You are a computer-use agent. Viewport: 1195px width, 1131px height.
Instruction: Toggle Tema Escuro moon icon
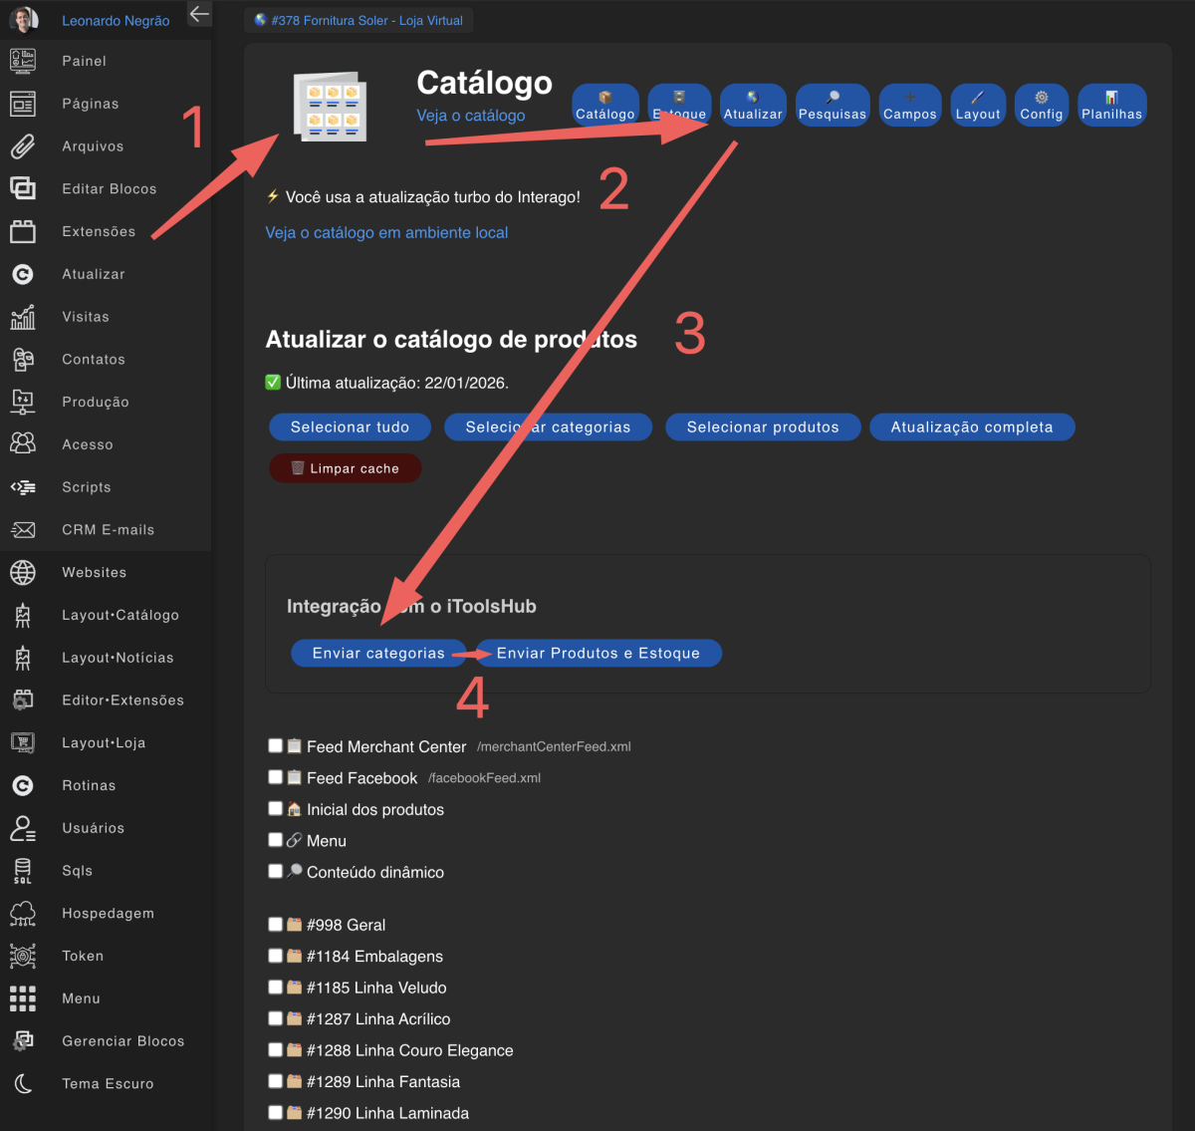[23, 1084]
